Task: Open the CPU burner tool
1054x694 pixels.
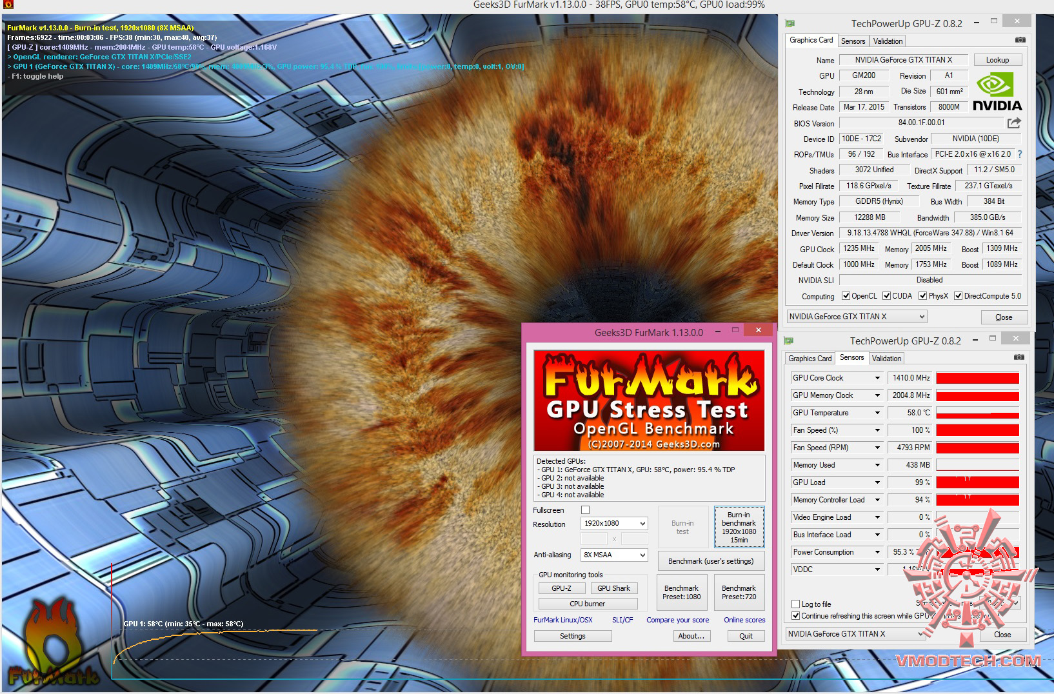Action: [x=588, y=604]
